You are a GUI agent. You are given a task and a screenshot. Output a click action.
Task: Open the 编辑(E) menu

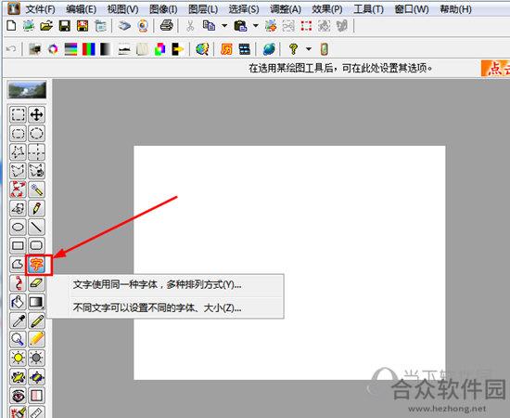[82, 9]
